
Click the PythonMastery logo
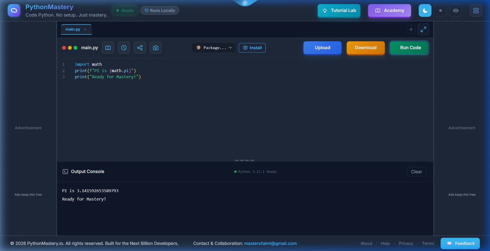[x=13, y=10]
